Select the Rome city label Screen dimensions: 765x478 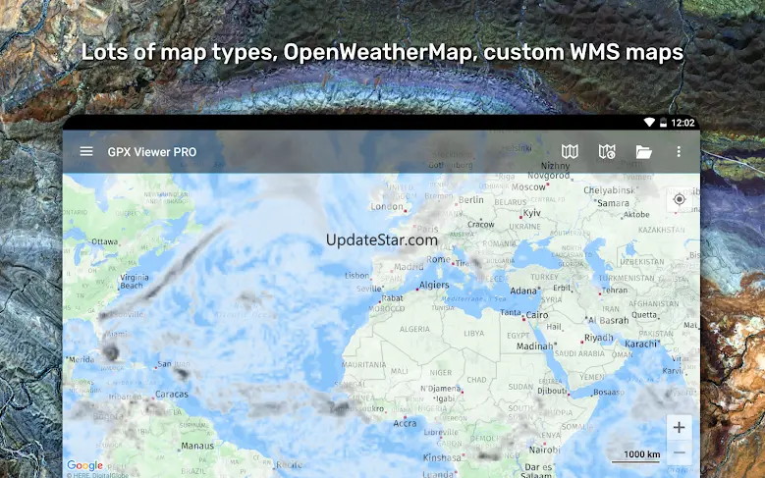[438, 259]
